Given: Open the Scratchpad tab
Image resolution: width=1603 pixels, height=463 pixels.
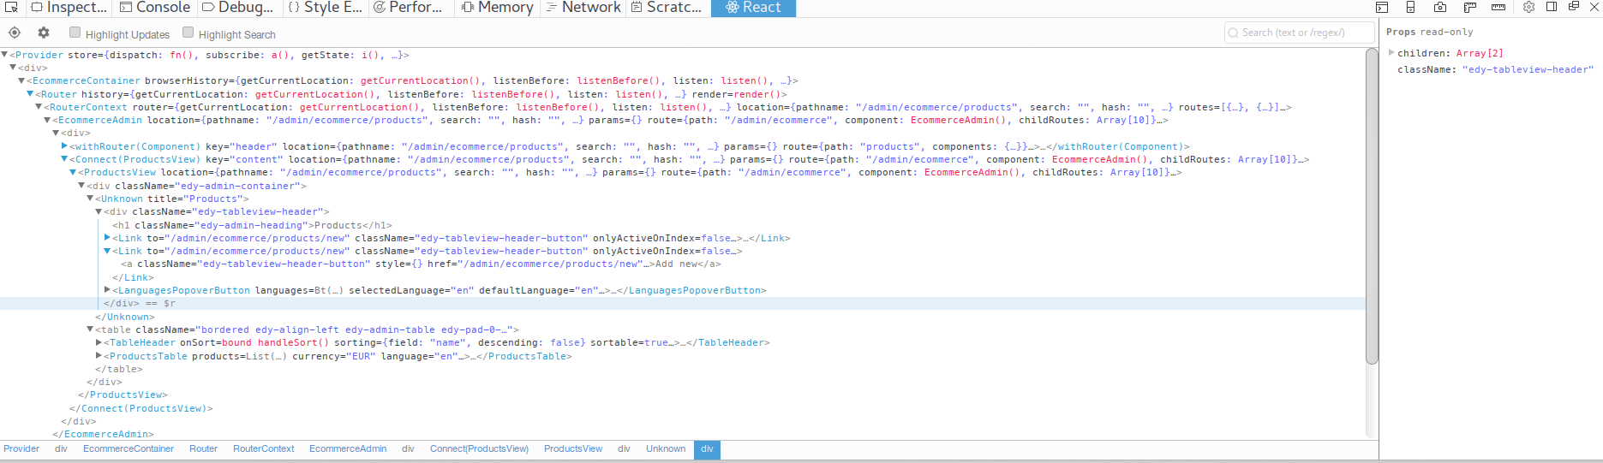Looking at the screenshot, I should [667, 8].
